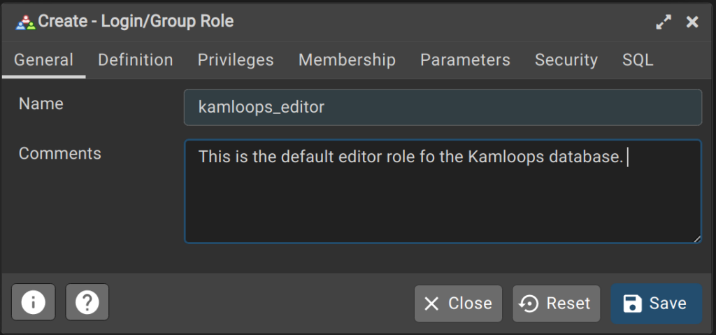
Task: Switch to the Definition tab
Action: pos(136,60)
